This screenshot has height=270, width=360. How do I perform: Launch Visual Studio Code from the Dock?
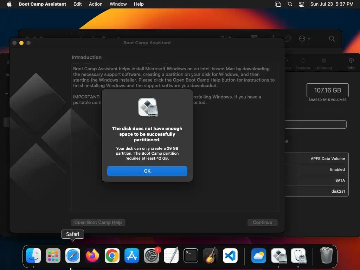230,256
